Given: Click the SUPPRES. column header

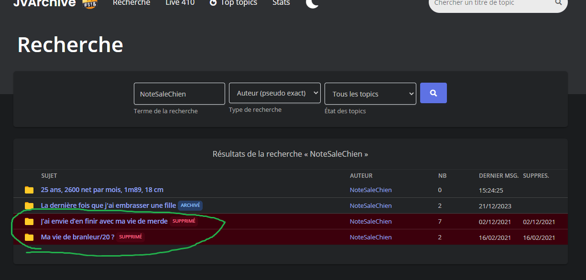Looking at the screenshot, I should point(536,176).
